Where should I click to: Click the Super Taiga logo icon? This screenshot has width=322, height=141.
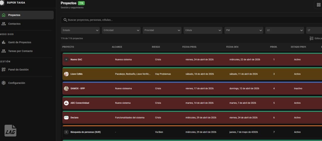2,3
